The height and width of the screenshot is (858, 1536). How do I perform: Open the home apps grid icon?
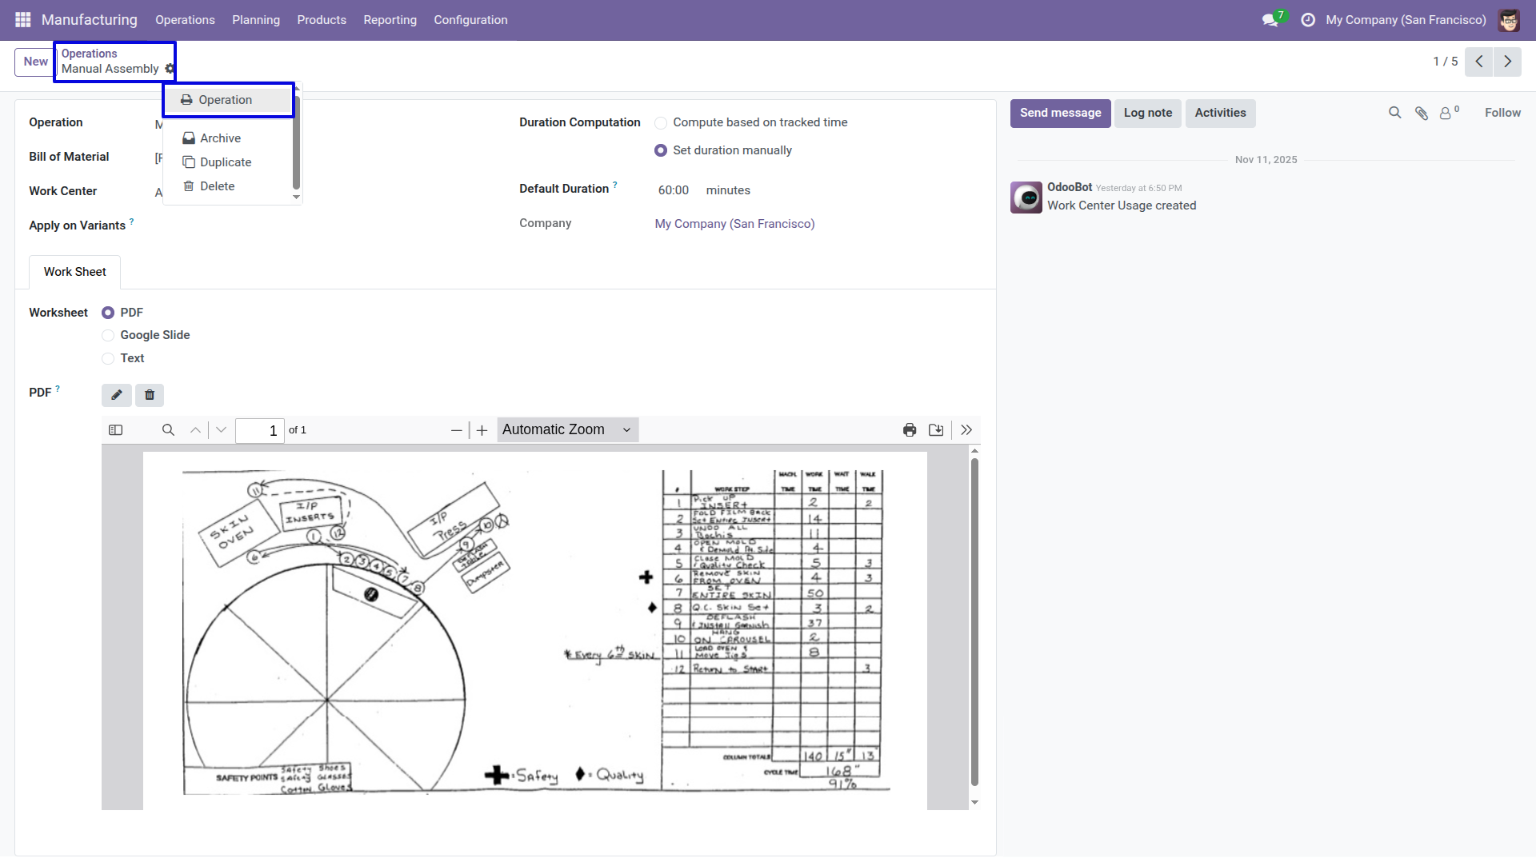[23, 20]
